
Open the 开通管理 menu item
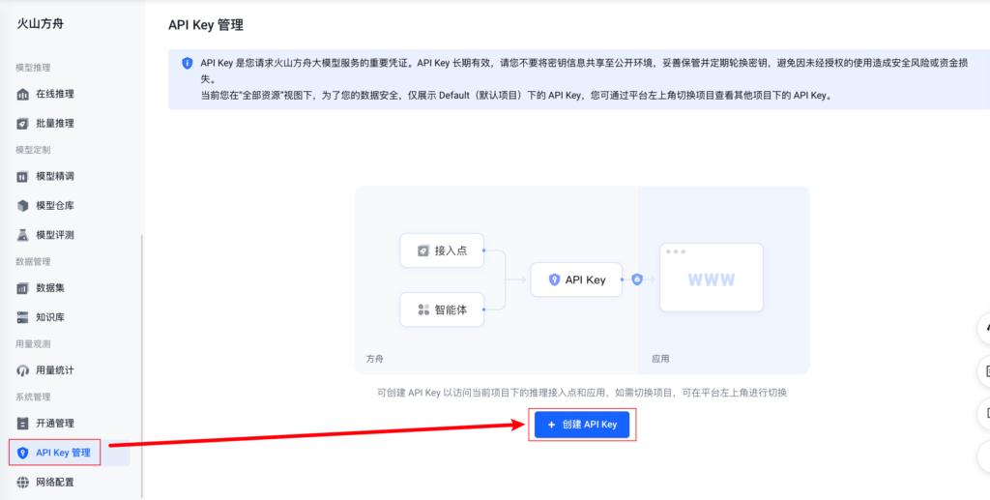[54, 424]
